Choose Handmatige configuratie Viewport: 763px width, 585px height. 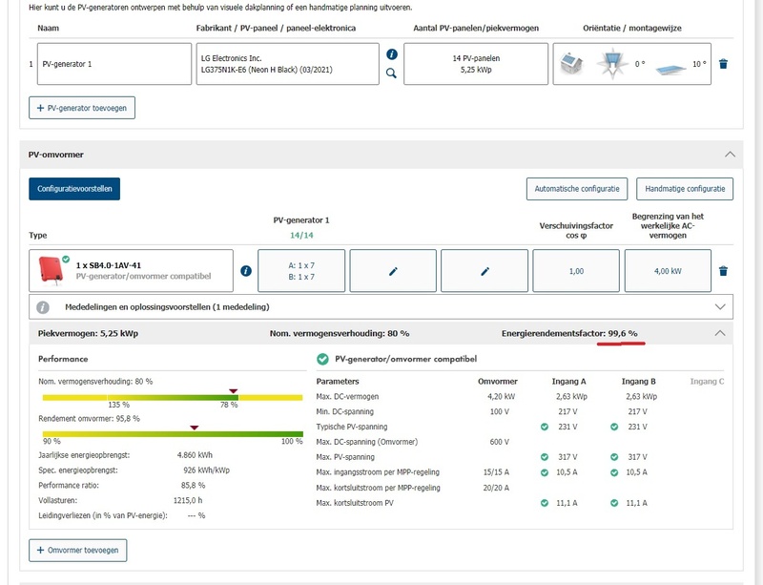pyautogui.click(x=684, y=189)
